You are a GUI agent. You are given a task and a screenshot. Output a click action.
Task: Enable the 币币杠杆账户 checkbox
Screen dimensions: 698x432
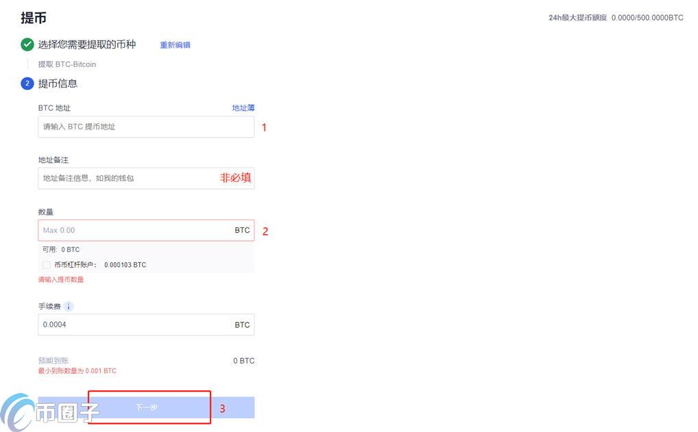(x=46, y=265)
